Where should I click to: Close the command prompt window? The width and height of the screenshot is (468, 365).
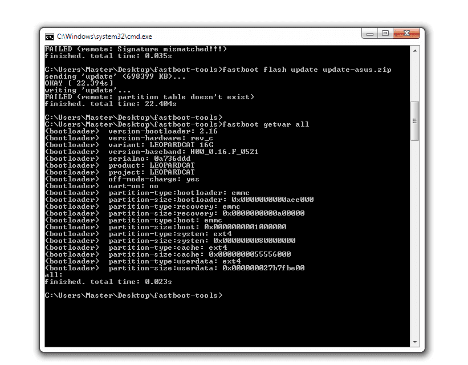pos(406,34)
